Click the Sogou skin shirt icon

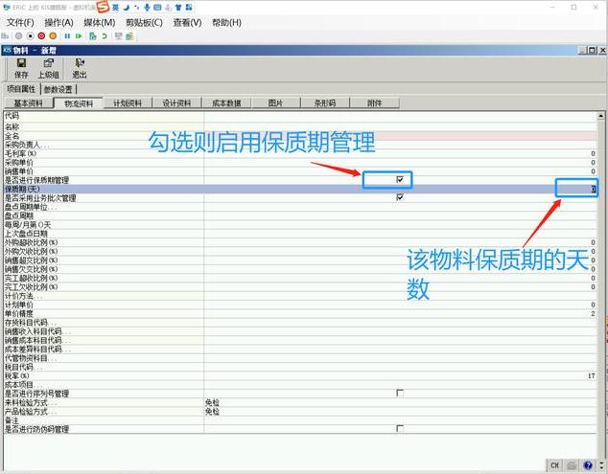pos(178,7)
